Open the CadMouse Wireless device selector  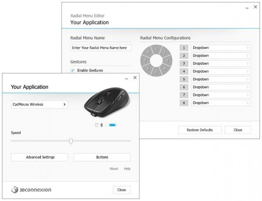coord(39,105)
